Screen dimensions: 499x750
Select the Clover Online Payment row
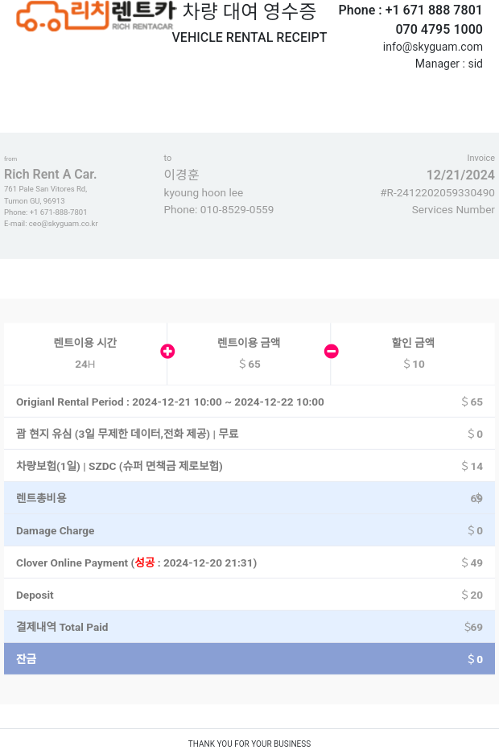click(249, 562)
